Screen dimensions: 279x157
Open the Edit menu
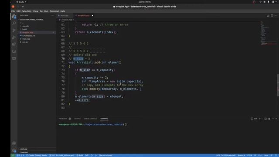[18, 11]
